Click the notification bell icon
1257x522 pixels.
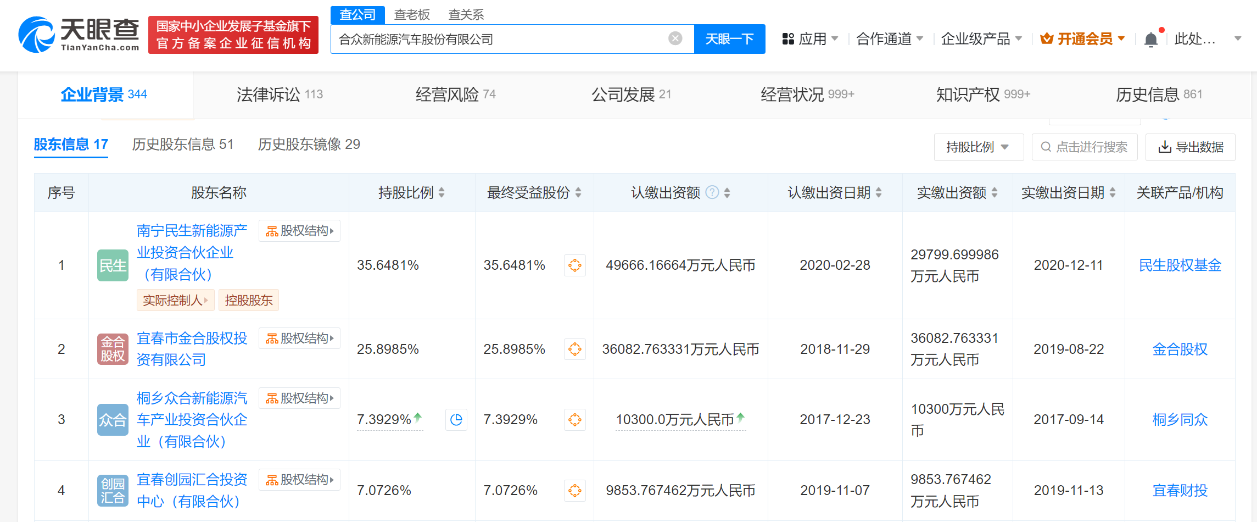[x=1150, y=40]
